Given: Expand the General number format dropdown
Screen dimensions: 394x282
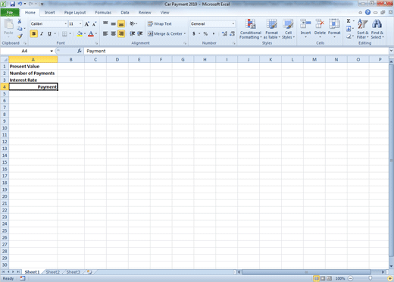Looking at the screenshot, I should pyautogui.click(x=233, y=23).
